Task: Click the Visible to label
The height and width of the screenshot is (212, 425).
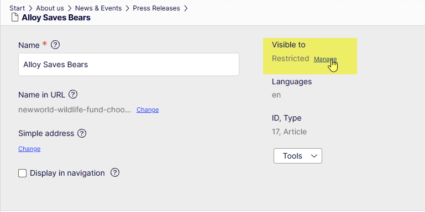Action: (x=288, y=45)
